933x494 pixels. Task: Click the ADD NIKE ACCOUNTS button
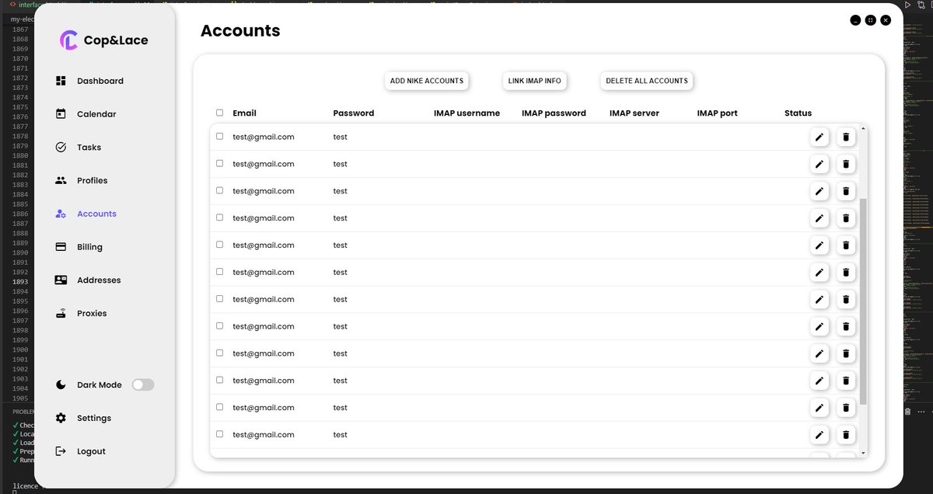427,81
